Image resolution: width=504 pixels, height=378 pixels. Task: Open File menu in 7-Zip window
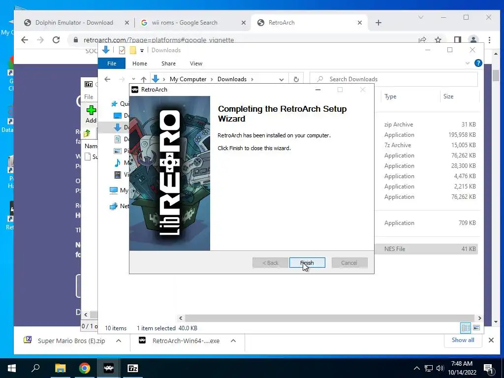tap(89, 97)
